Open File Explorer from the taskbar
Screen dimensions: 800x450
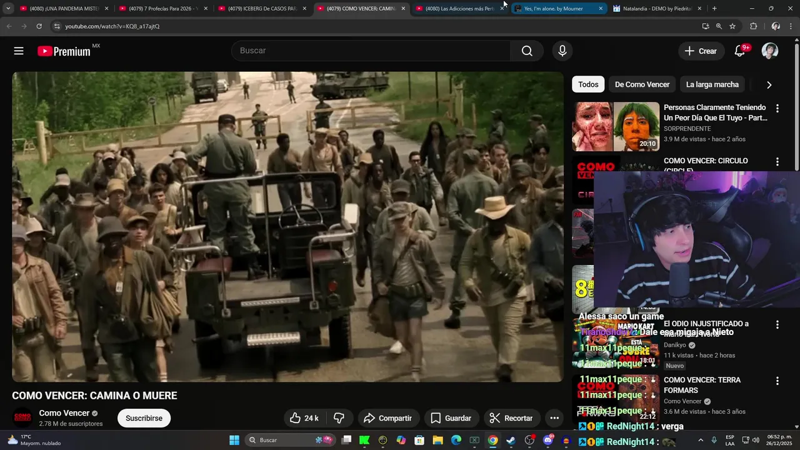(437, 440)
